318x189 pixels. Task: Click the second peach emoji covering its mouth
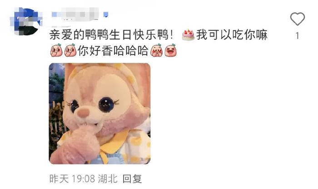click(x=70, y=50)
